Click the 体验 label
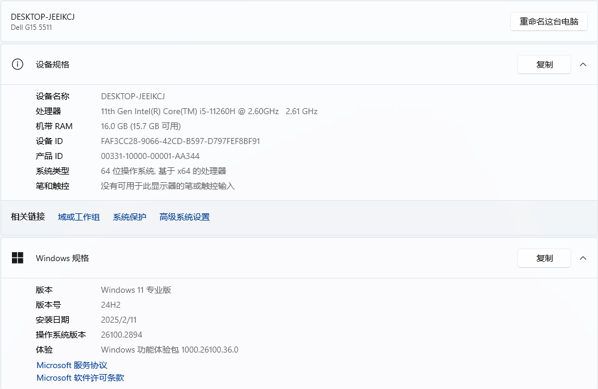Screen dimensions: 598x389 44,350
